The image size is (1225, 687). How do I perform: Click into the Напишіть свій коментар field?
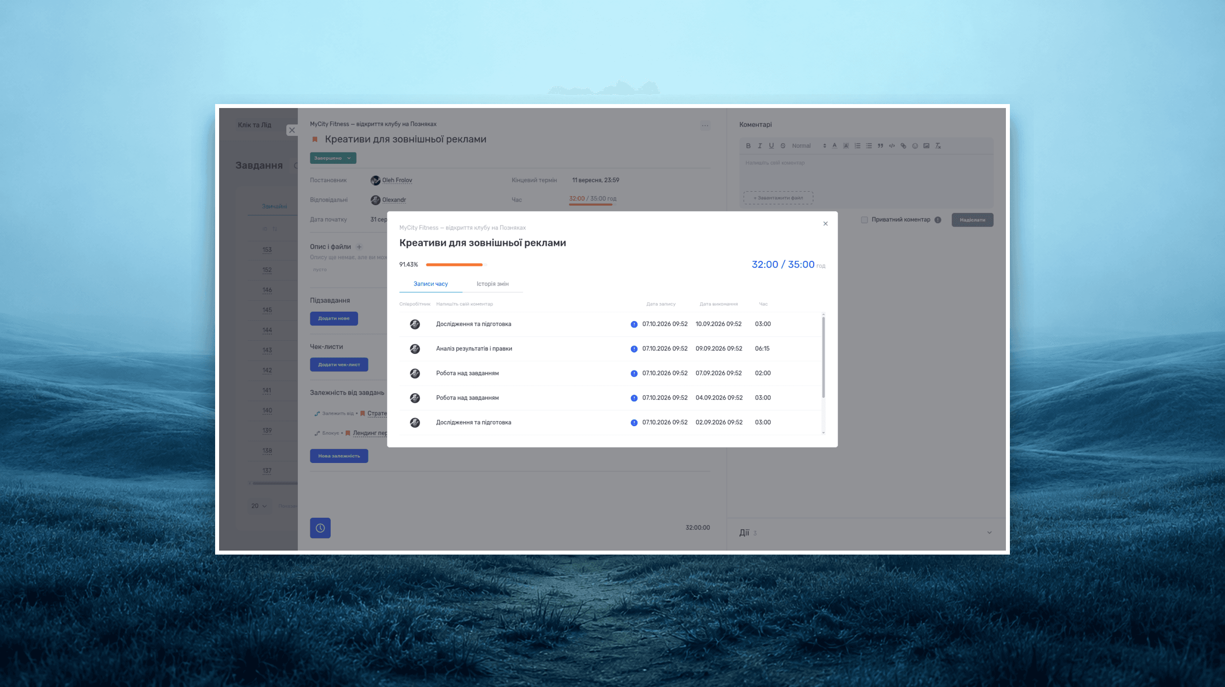tap(866, 172)
